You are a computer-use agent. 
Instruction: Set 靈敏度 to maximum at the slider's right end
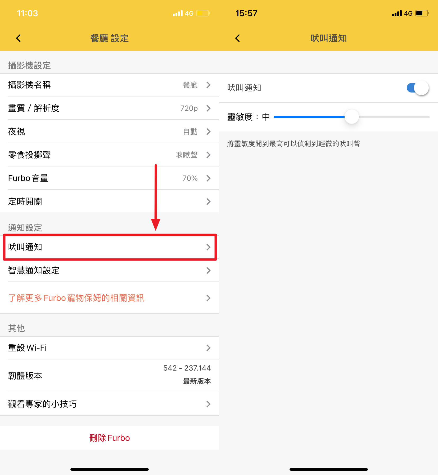pos(429,117)
